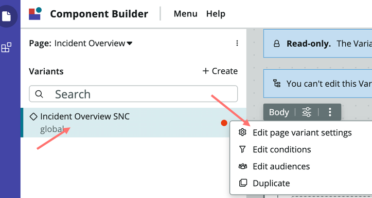Screen dimensions: 372x198
Task: Open the Menu item in header
Action: pos(185,14)
